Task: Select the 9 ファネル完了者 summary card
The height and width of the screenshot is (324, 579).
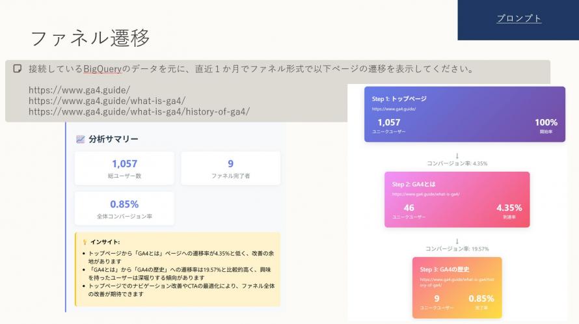Action: point(230,168)
